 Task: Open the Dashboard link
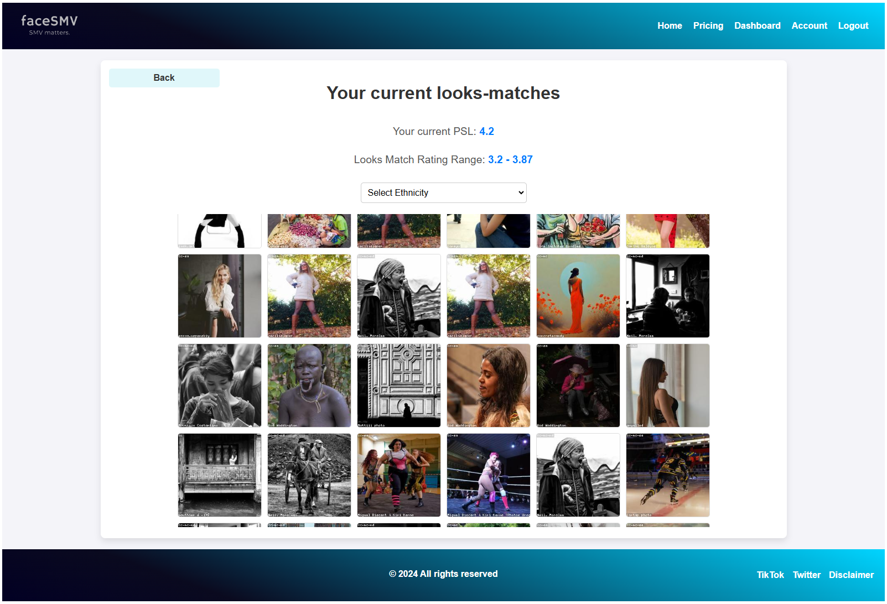757,26
